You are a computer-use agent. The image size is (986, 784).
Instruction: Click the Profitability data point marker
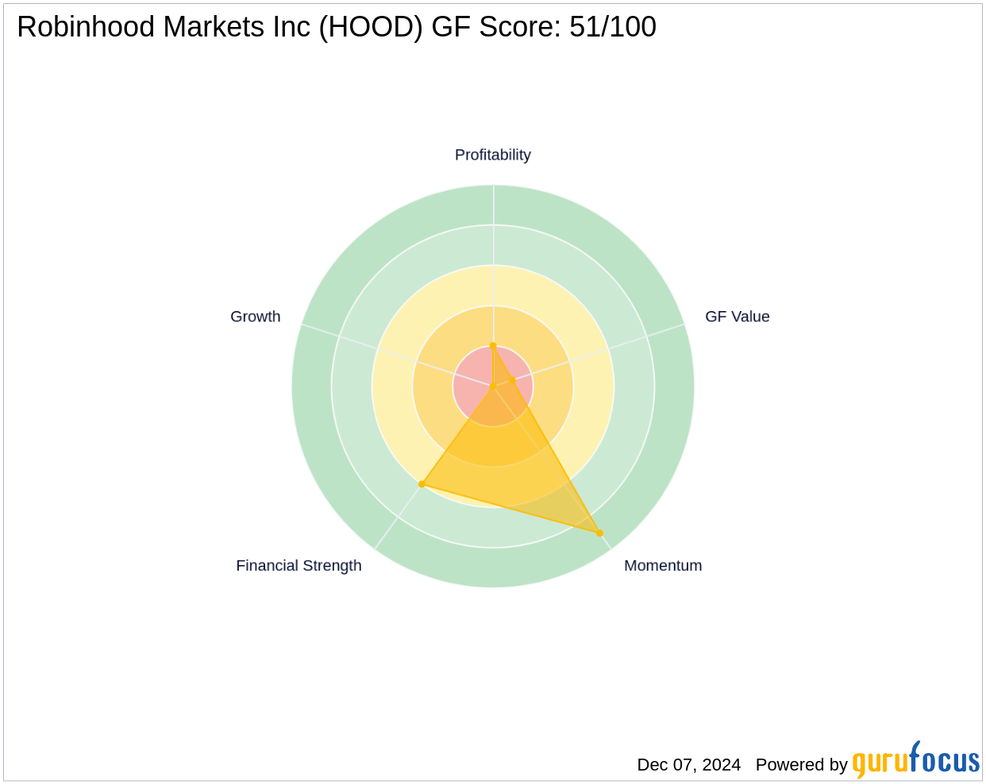493,346
